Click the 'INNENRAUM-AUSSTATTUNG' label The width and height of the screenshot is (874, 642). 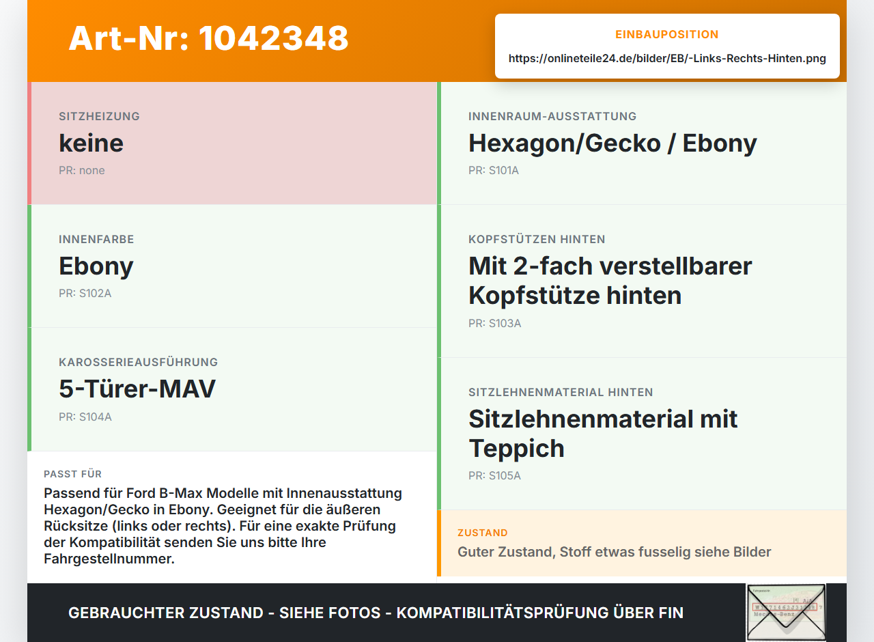552,116
